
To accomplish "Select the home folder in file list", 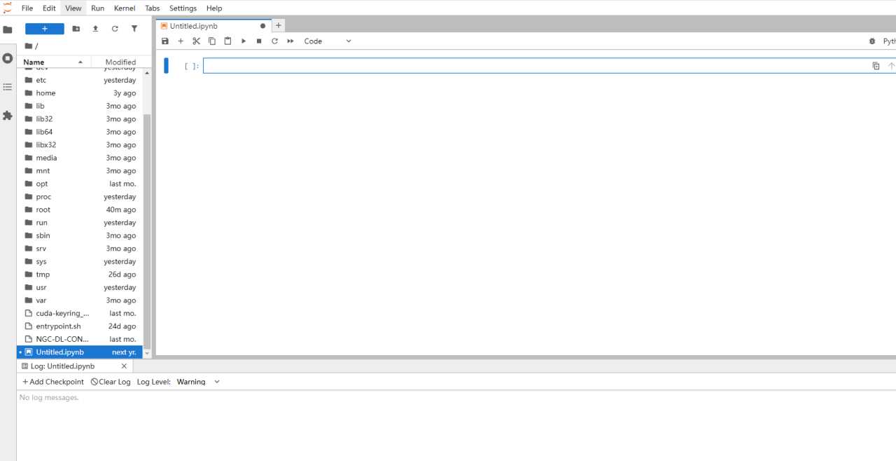I will click(x=80, y=93).
